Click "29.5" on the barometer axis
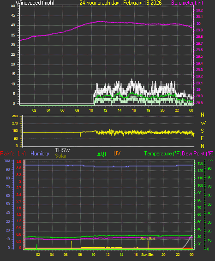215x261 pixels. [199, 56]
